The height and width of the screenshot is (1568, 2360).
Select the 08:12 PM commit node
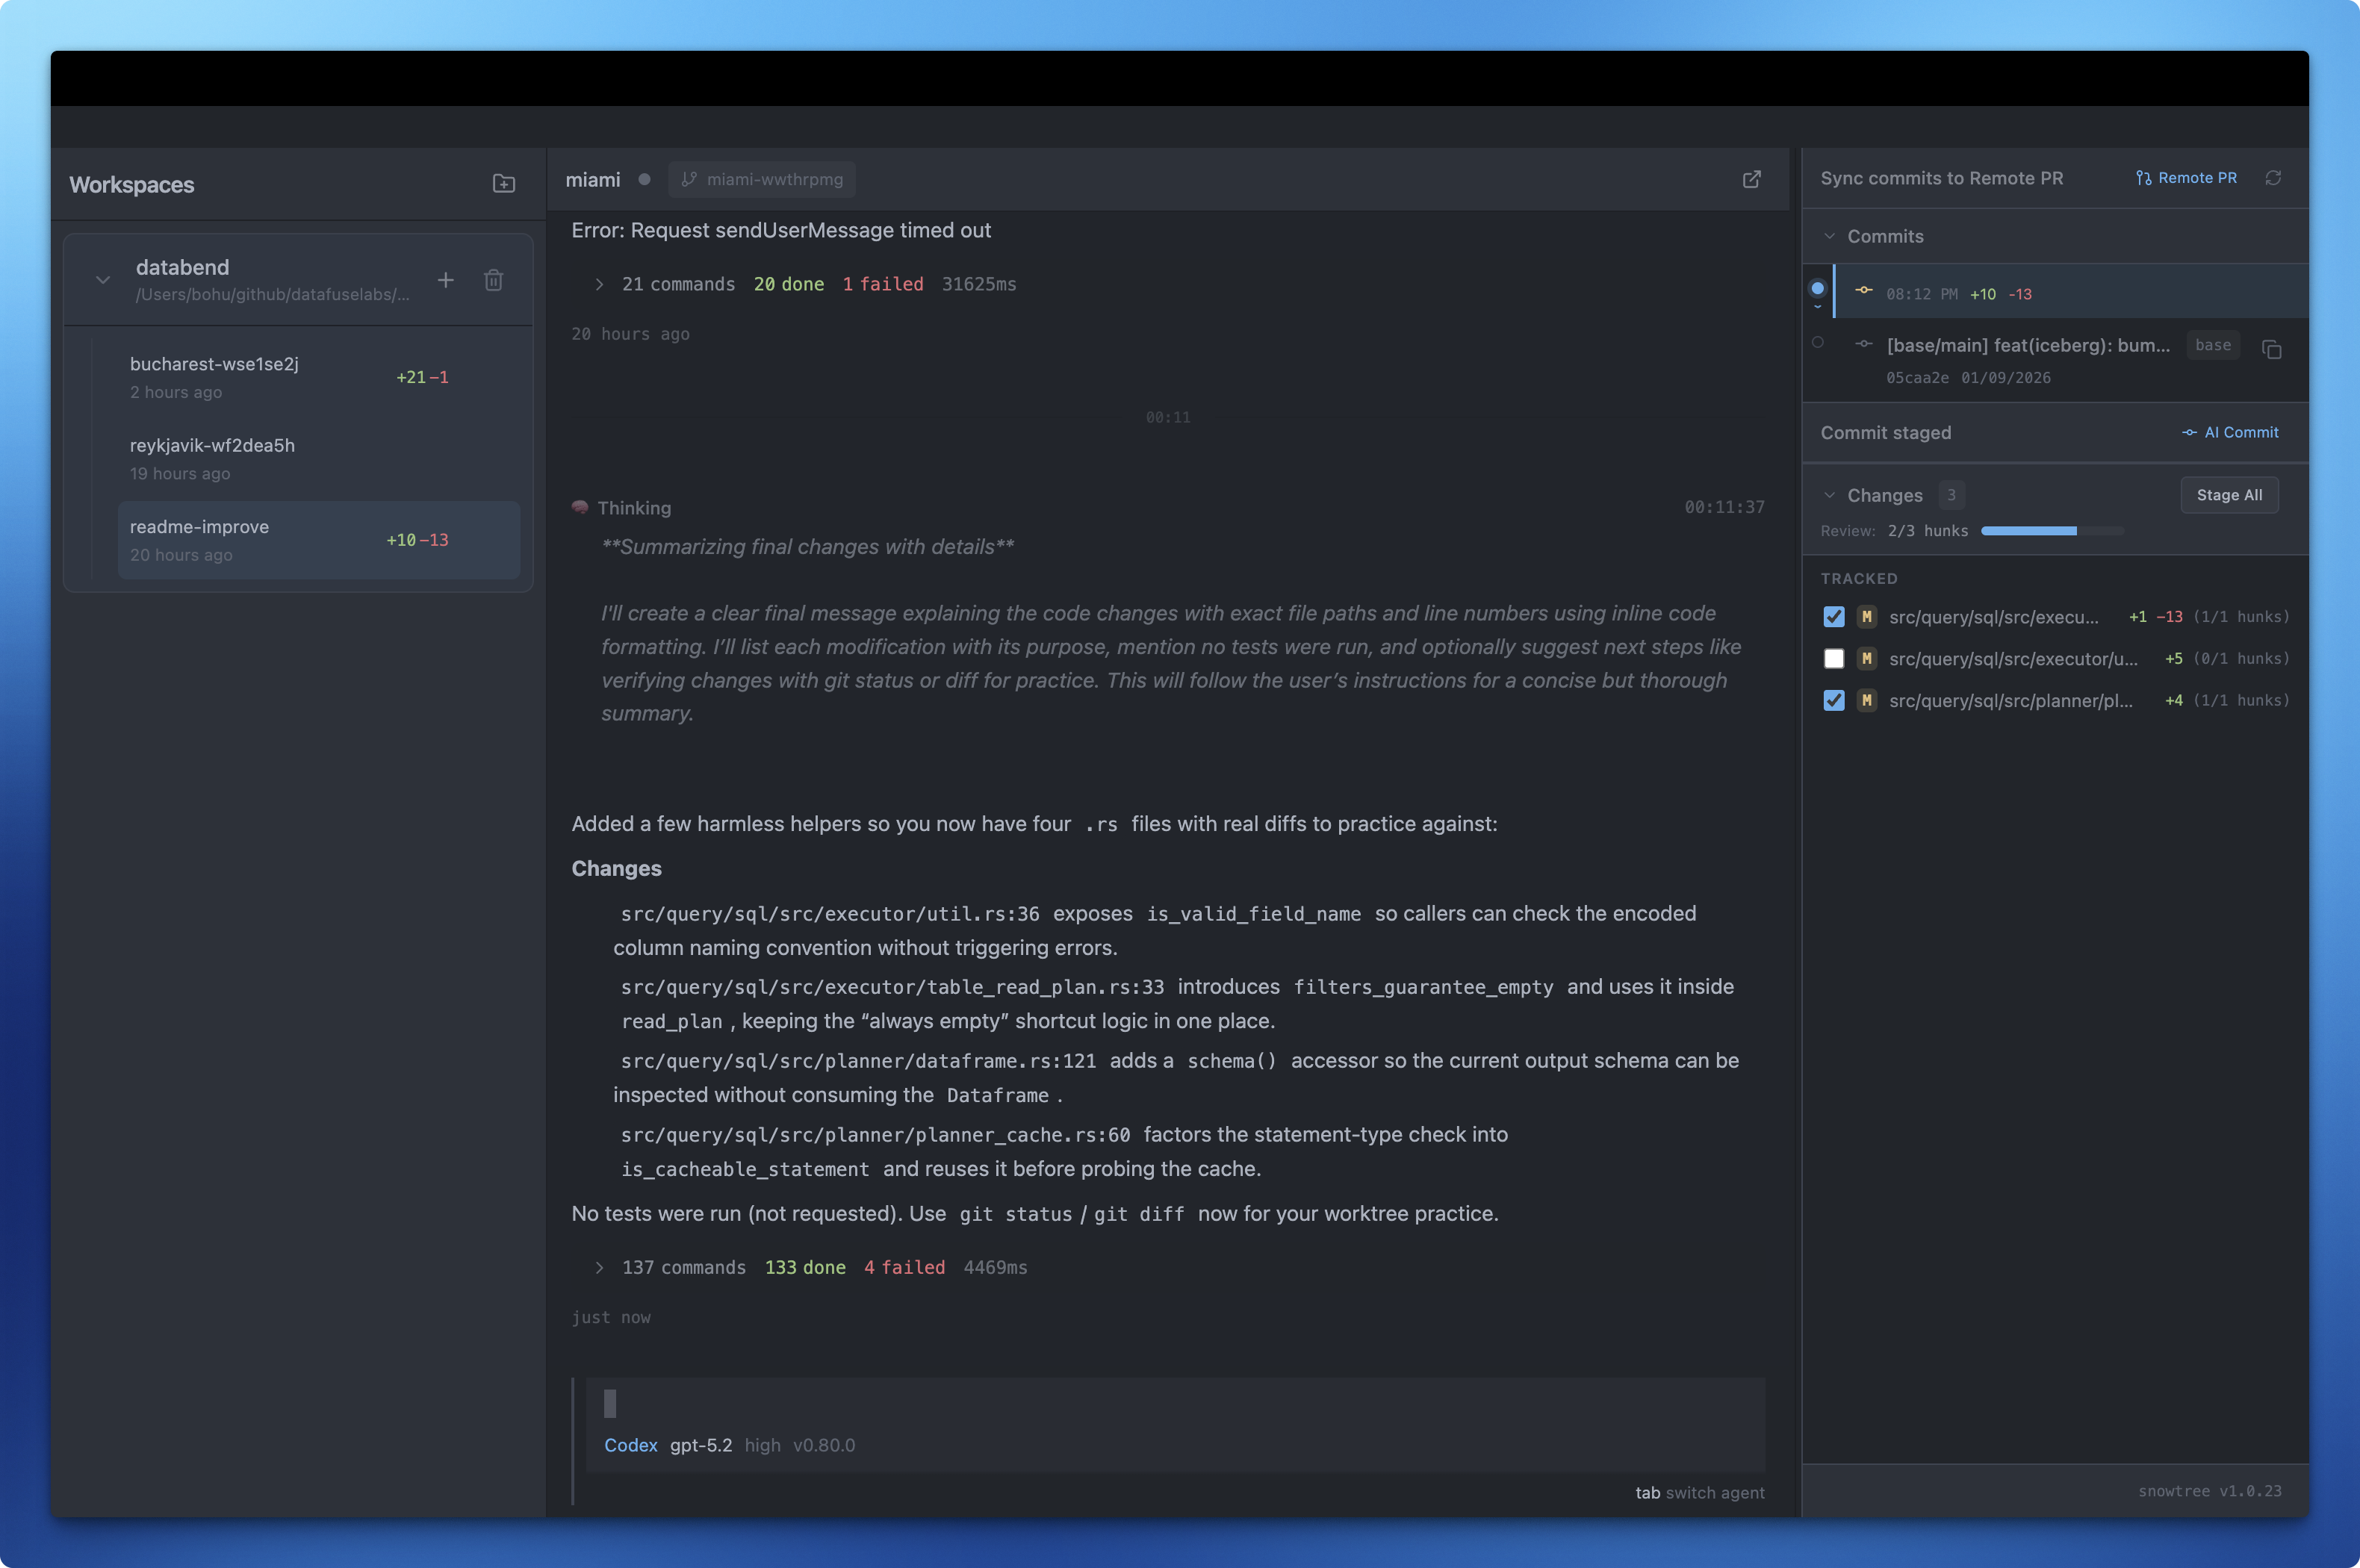1818,289
